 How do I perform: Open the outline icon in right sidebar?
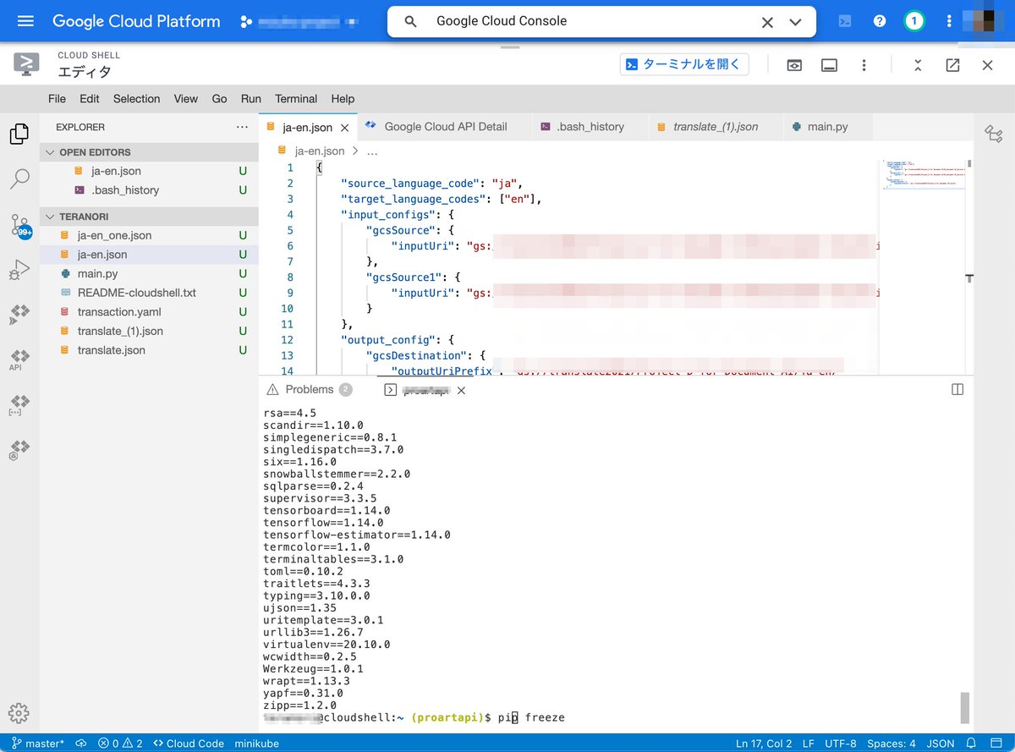coord(994,134)
